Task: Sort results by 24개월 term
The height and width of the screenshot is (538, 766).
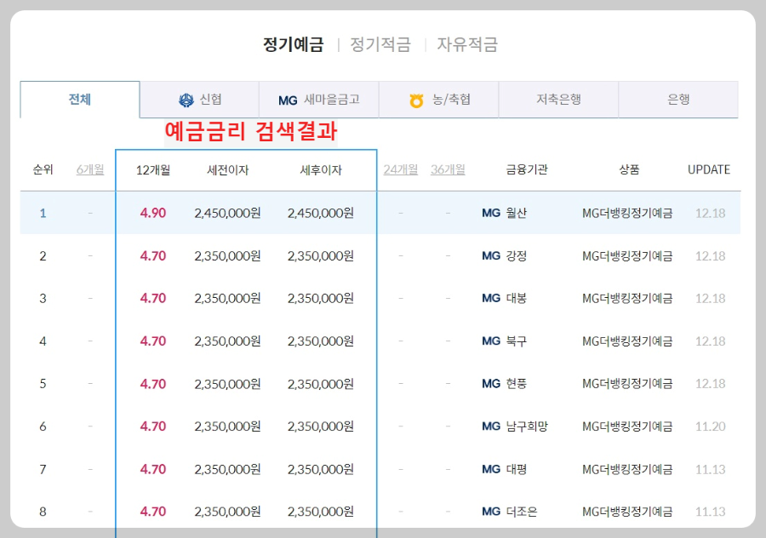Action: pyautogui.click(x=400, y=169)
